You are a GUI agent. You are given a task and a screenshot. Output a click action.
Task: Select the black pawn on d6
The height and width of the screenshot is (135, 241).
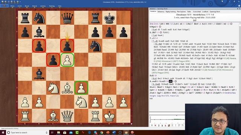click(67, 46)
